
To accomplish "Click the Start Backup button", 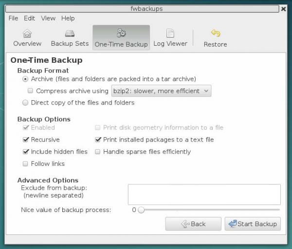I will [x=253, y=224].
